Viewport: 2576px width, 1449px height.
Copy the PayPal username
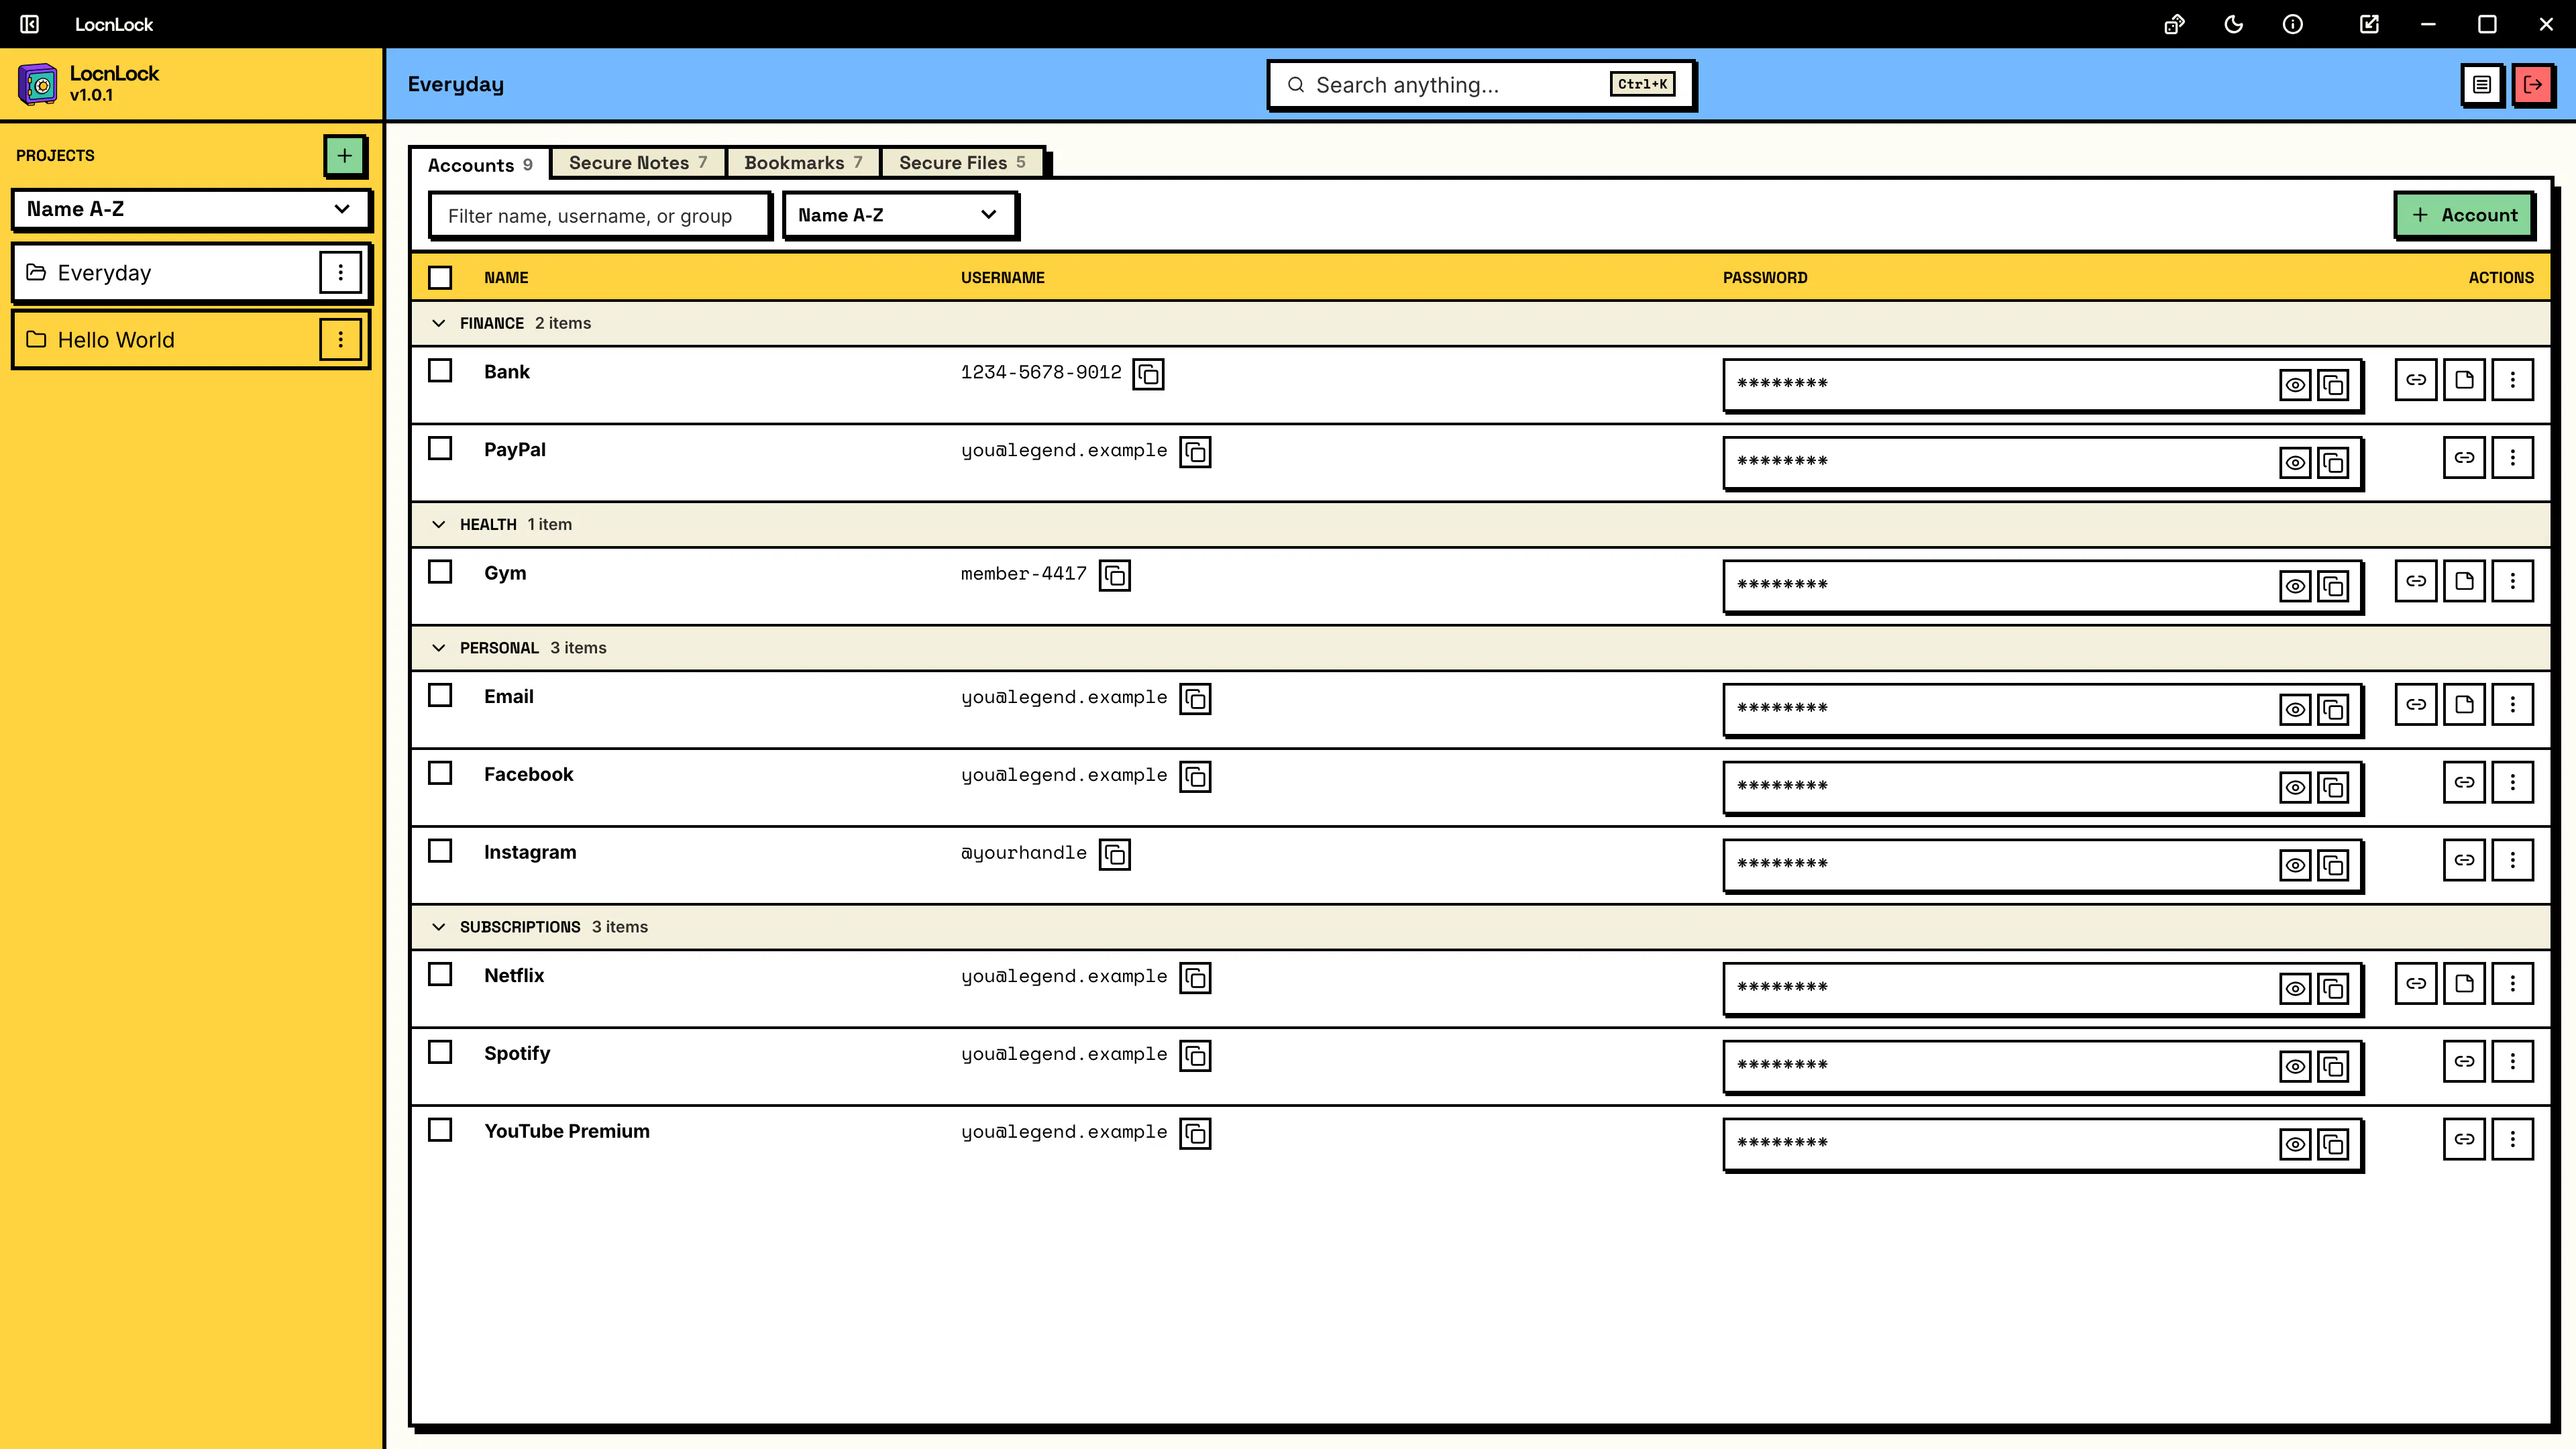click(x=1195, y=452)
